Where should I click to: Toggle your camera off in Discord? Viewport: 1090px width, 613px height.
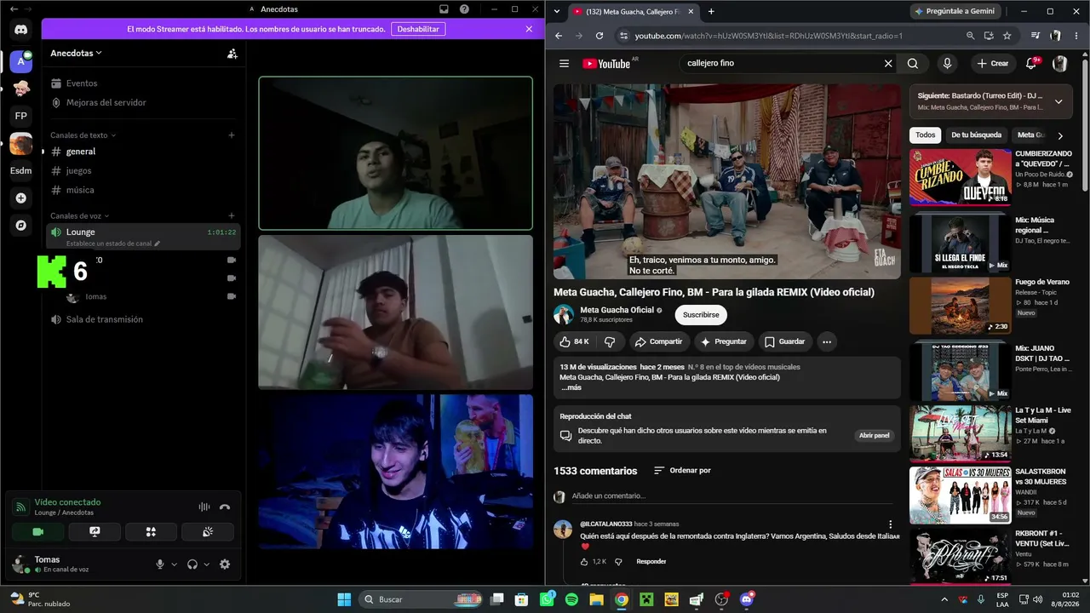pos(37,532)
